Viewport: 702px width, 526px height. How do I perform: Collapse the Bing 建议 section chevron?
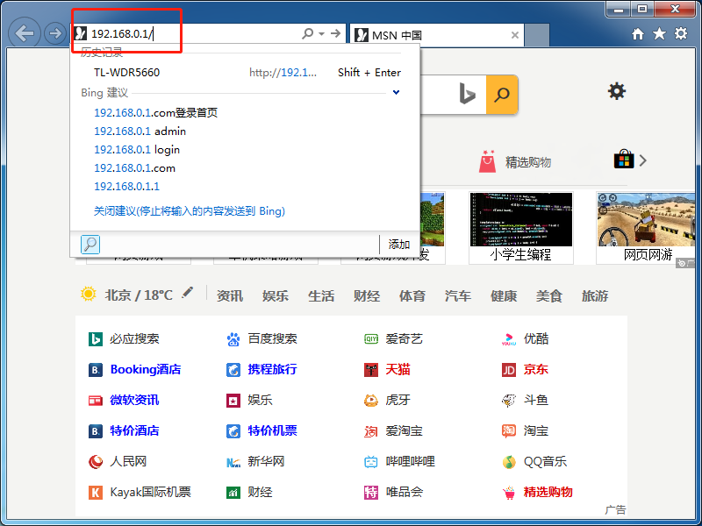tap(396, 93)
